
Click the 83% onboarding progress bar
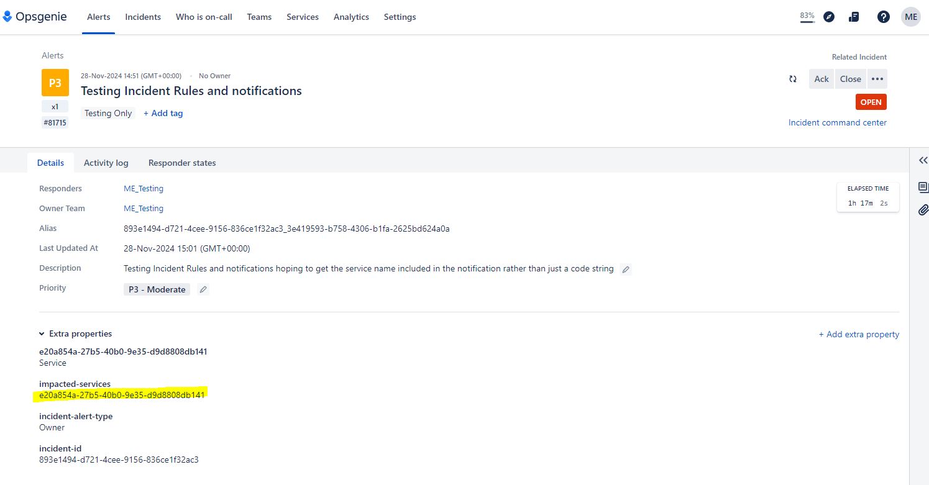(807, 17)
